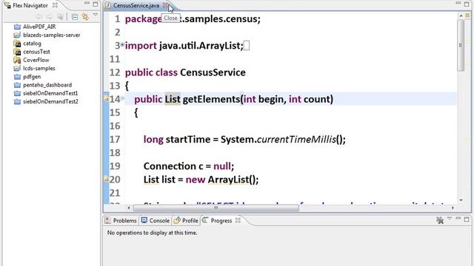
Task: Click the warning marker on line 20
Action: 107,179
